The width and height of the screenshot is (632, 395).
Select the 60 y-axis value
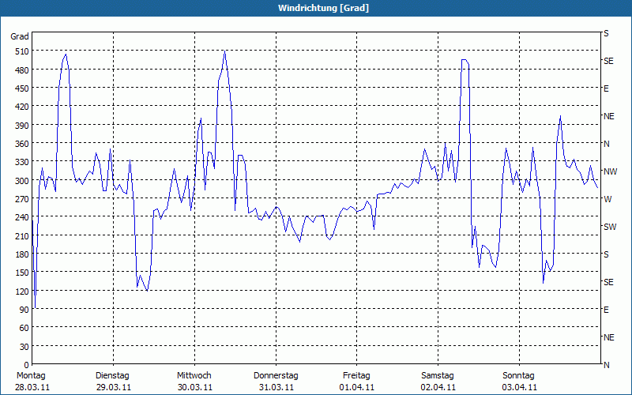tap(24, 328)
